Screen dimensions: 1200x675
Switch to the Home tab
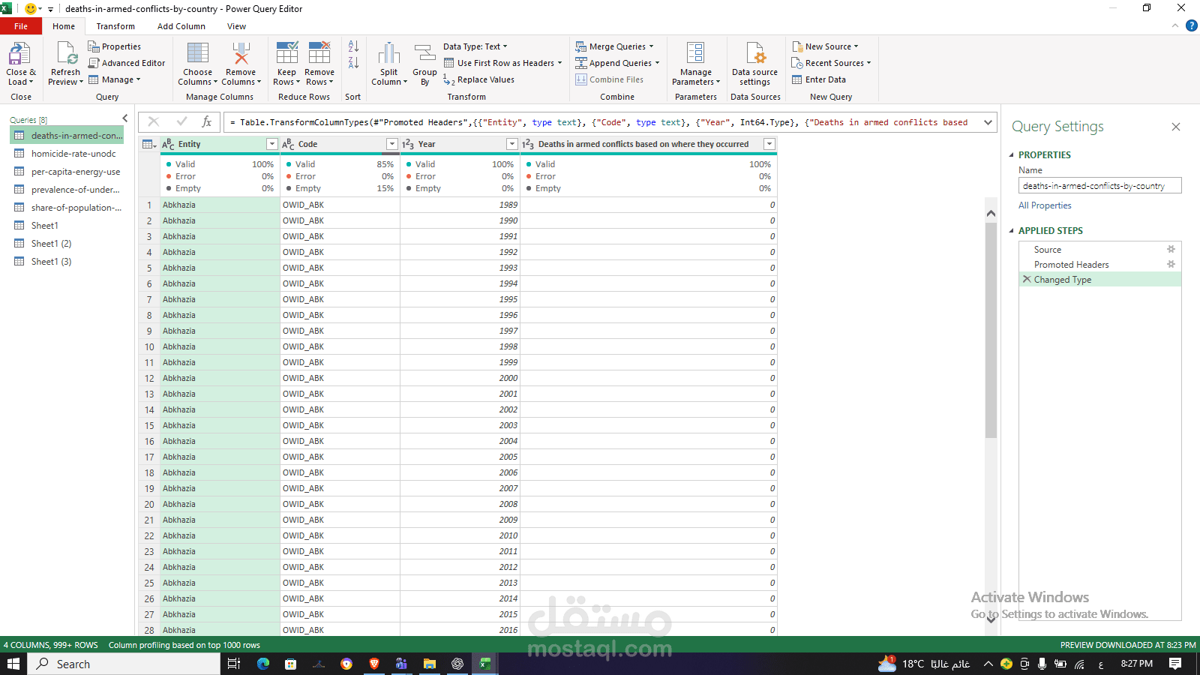[64, 26]
